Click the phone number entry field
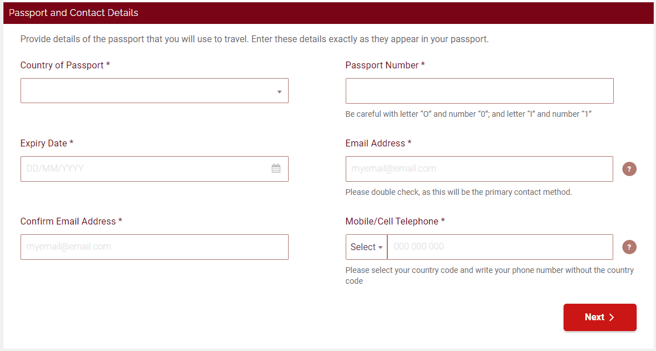This screenshot has width=656, height=351. click(x=500, y=247)
